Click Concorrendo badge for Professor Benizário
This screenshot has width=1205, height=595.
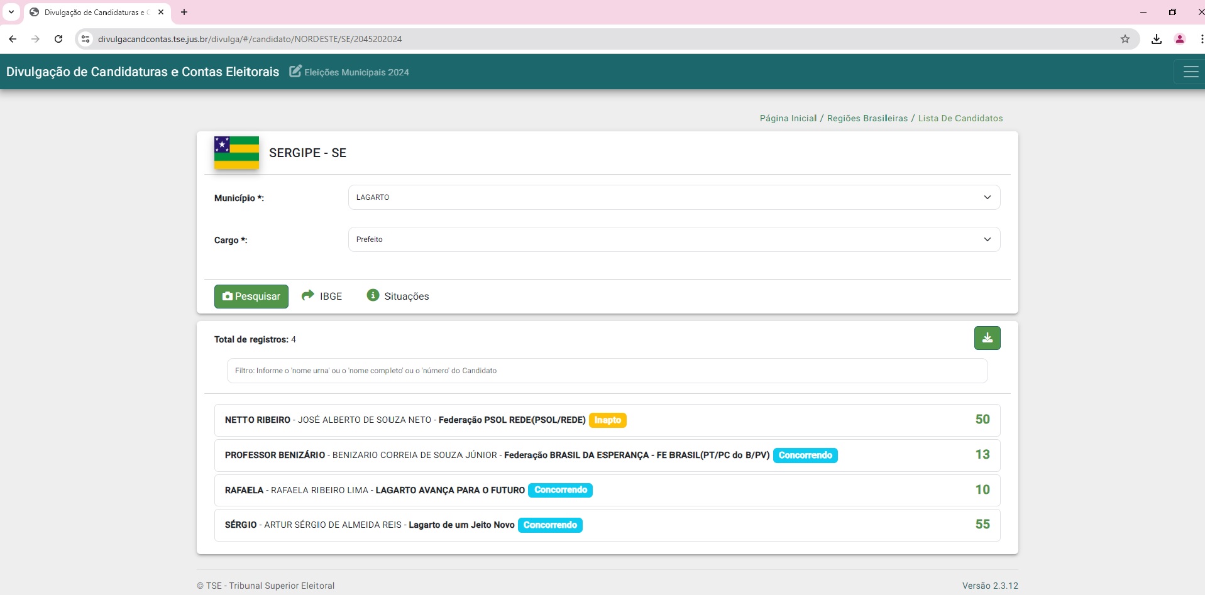805,456
